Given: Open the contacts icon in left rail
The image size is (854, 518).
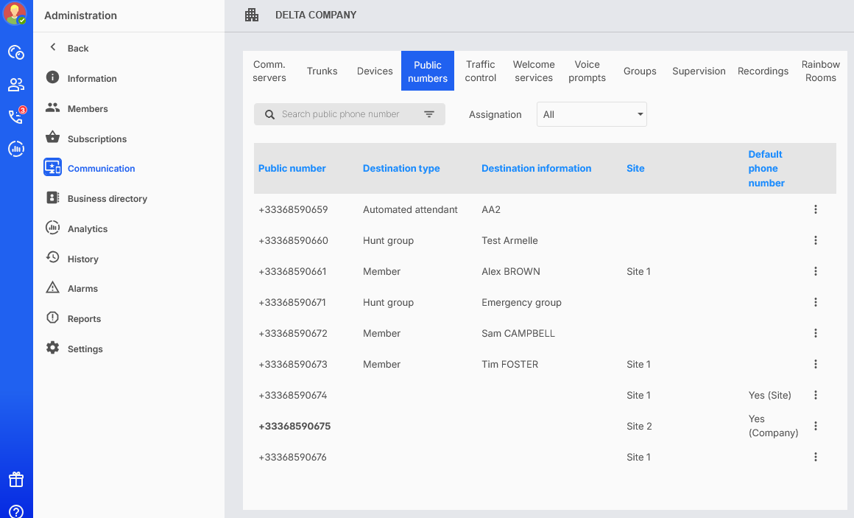Looking at the screenshot, I should pos(16,85).
